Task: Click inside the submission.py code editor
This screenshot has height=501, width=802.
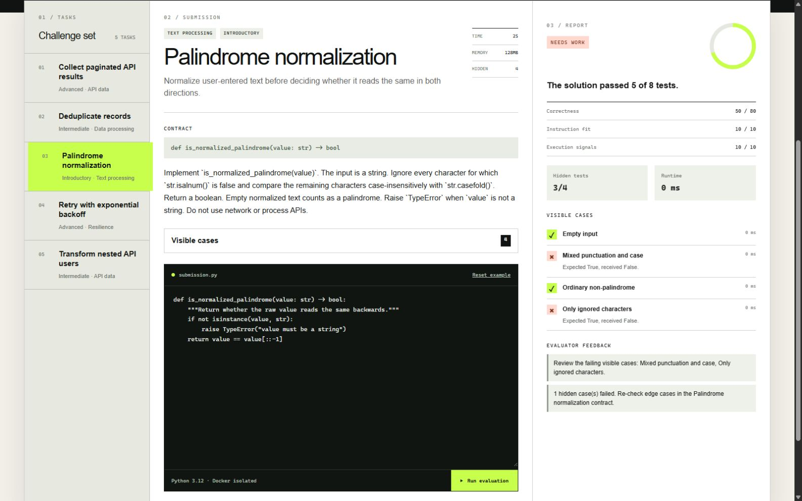Action: click(x=341, y=378)
